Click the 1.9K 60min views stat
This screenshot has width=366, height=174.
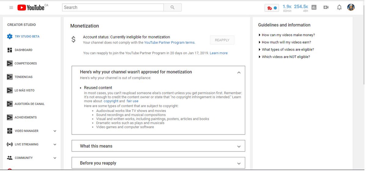[287, 8]
